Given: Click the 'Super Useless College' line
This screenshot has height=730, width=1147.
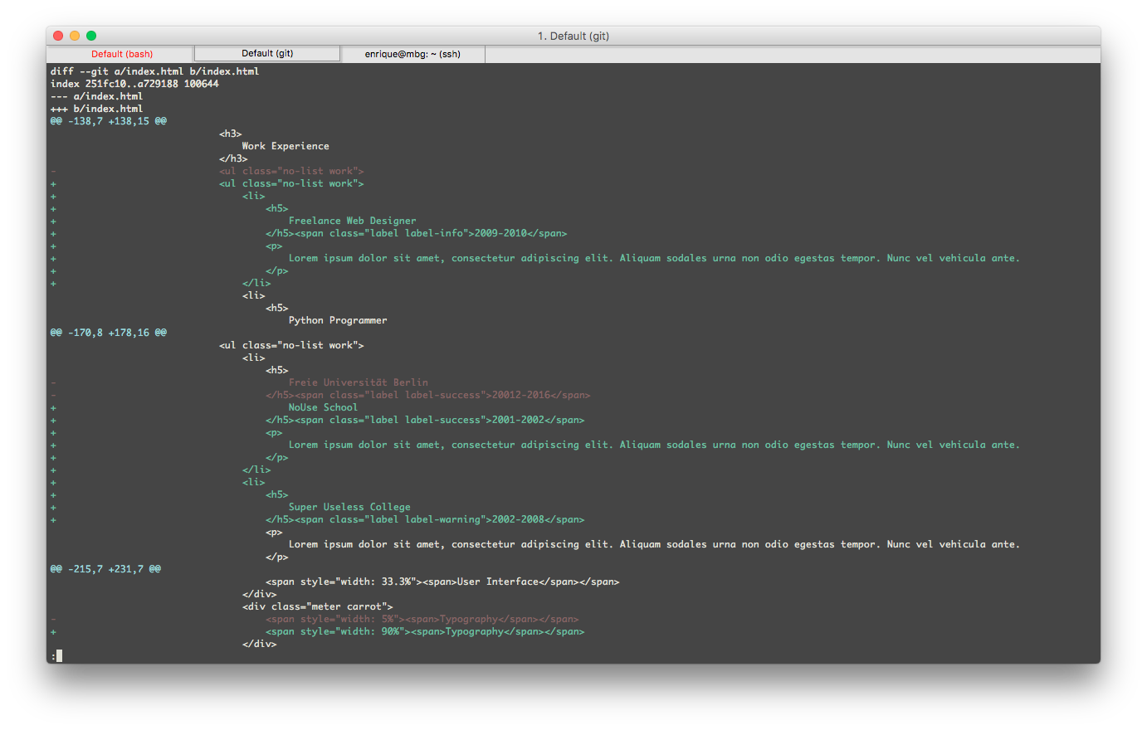Looking at the screenshot, I should (349, 507).
